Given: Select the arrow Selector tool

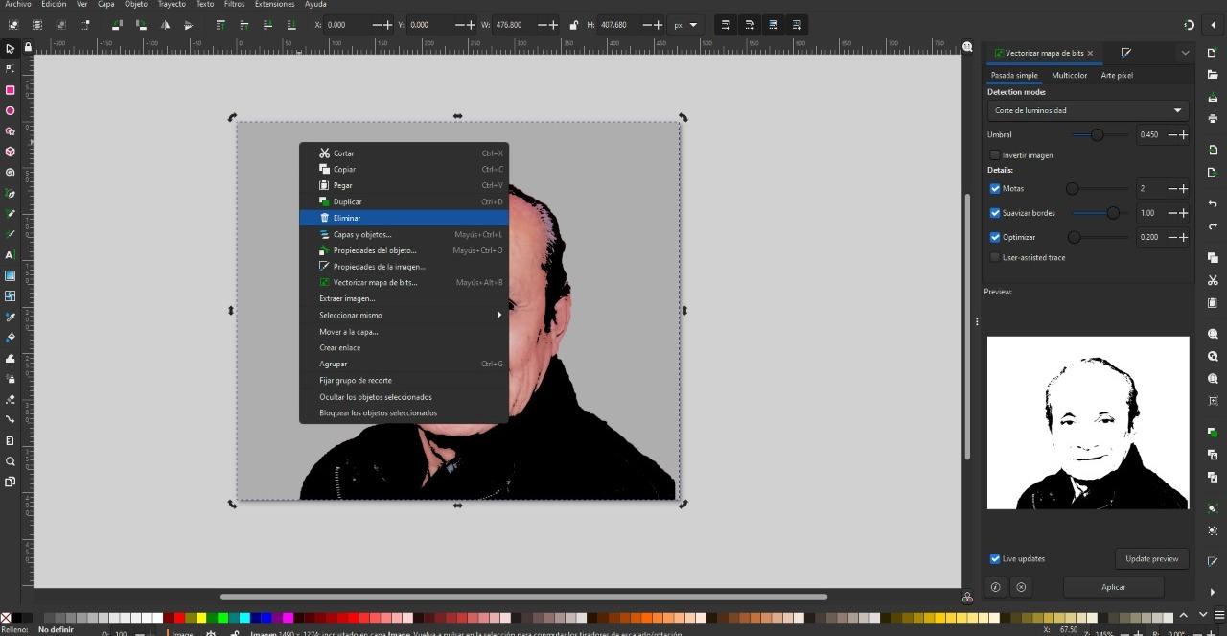Looking at the screenshot, I should pos(10,48).
